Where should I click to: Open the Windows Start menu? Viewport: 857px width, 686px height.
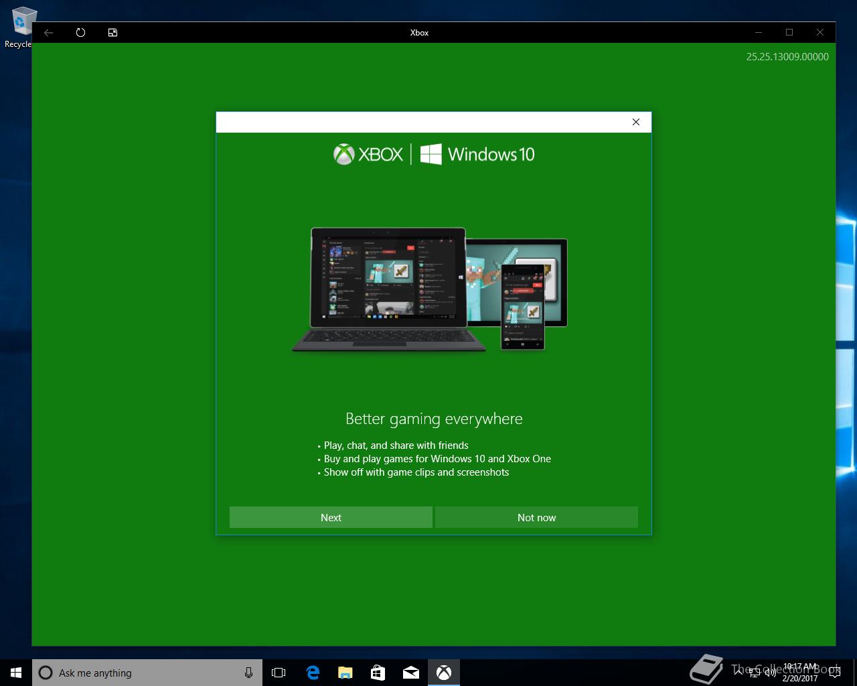coord(16,673)
